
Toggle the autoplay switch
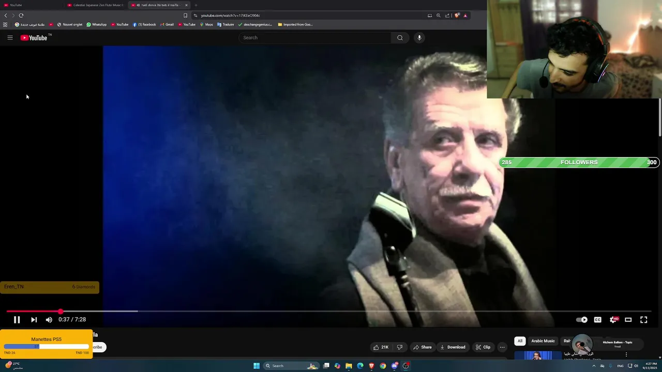tap(582, 320)
